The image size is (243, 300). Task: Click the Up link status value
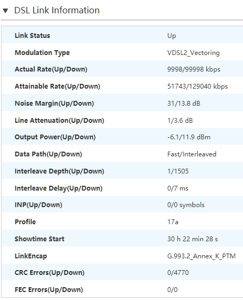point(172,36)
